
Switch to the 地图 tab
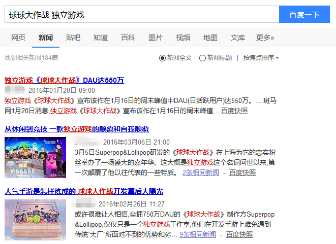click(x=210, y=38)
